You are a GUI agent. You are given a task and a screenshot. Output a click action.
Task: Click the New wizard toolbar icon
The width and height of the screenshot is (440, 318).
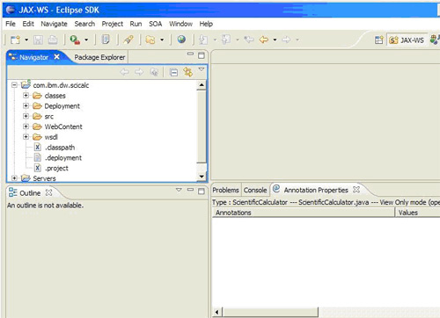(15, 40)
